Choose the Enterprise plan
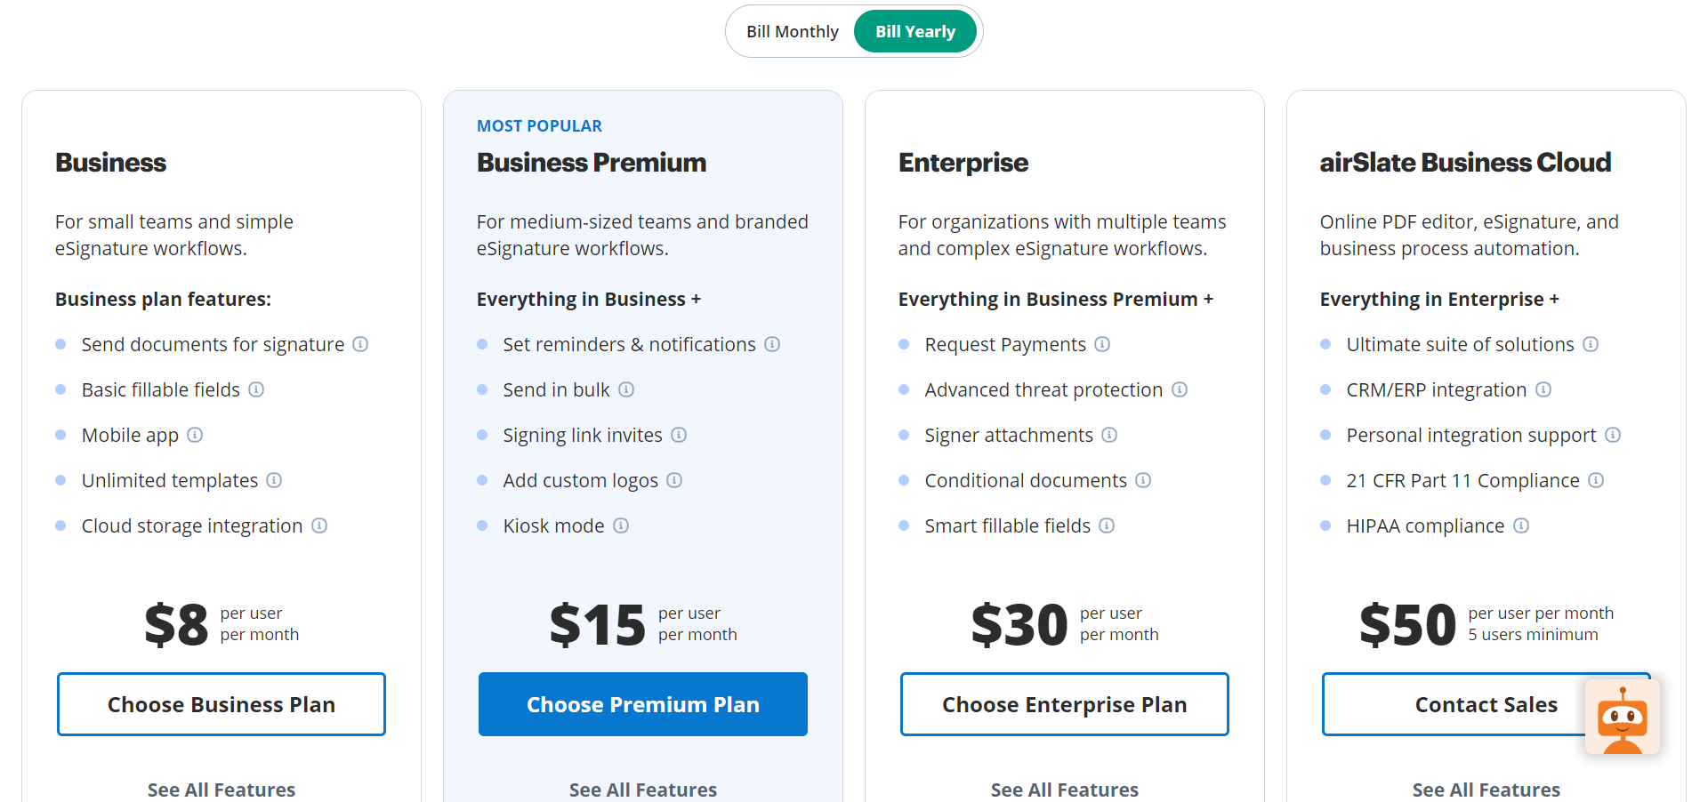 [x=1064, y=704]
